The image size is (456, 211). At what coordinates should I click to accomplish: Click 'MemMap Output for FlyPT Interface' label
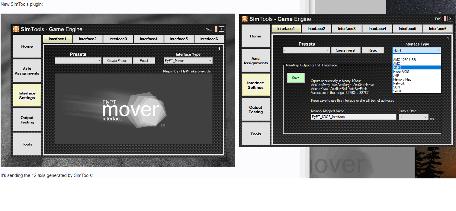pos(311,65)
